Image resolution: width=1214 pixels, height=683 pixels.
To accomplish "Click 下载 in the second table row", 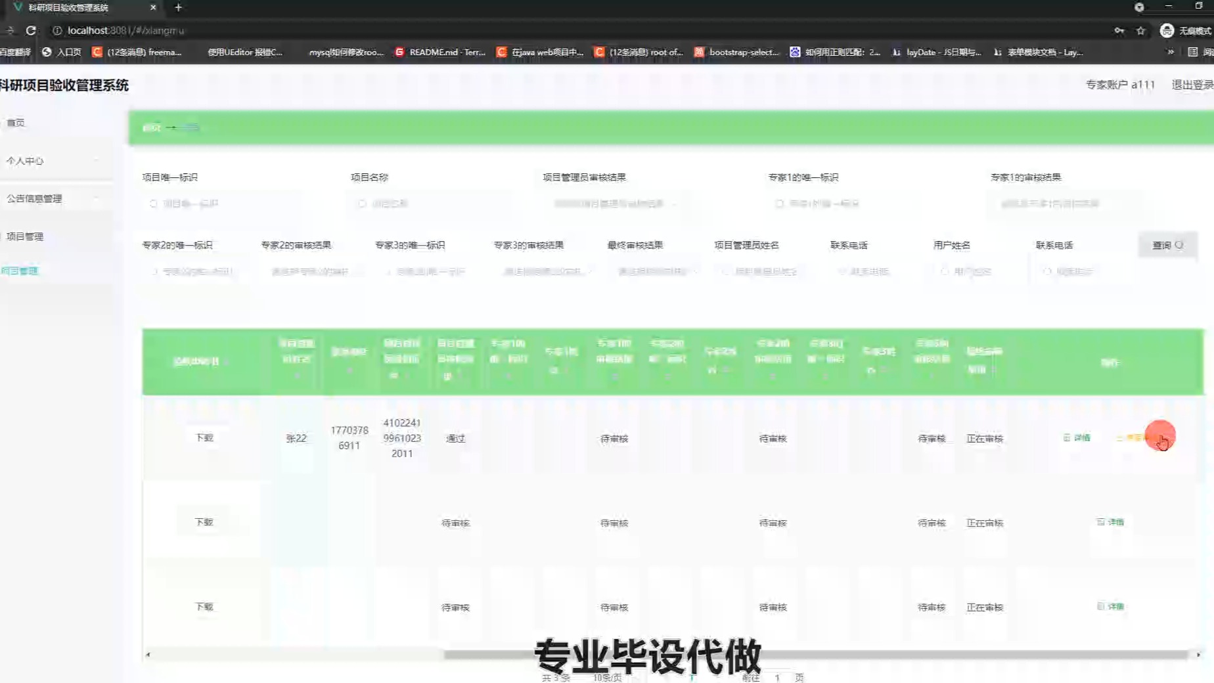I will (204, 522).
